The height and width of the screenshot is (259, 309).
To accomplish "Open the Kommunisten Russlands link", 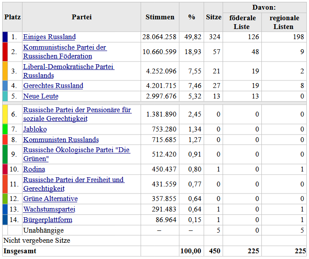I will pyautogui.click(x=61, y=140).
